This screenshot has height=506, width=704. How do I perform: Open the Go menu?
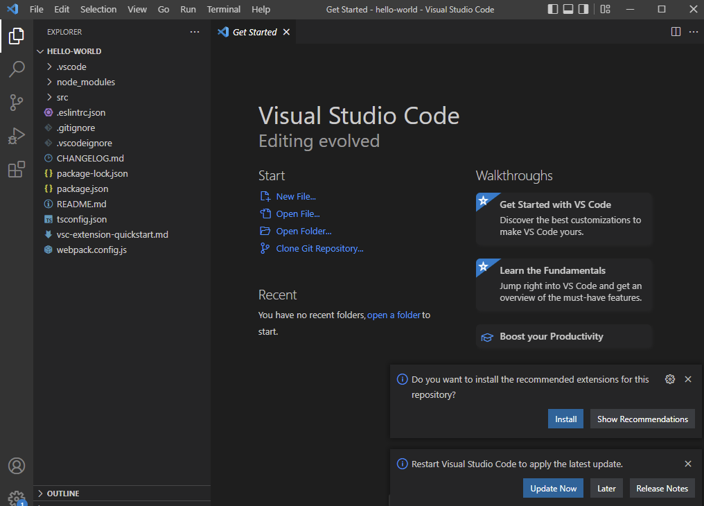click(164, 9)
